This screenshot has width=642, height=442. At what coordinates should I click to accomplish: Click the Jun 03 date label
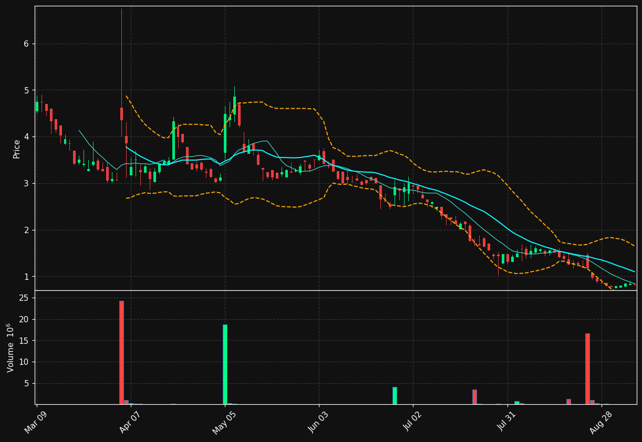(x=319, y=422)
